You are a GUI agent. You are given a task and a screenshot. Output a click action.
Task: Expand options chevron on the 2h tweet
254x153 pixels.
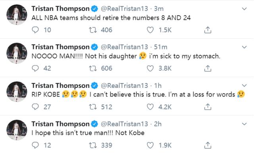pos(244,124)
